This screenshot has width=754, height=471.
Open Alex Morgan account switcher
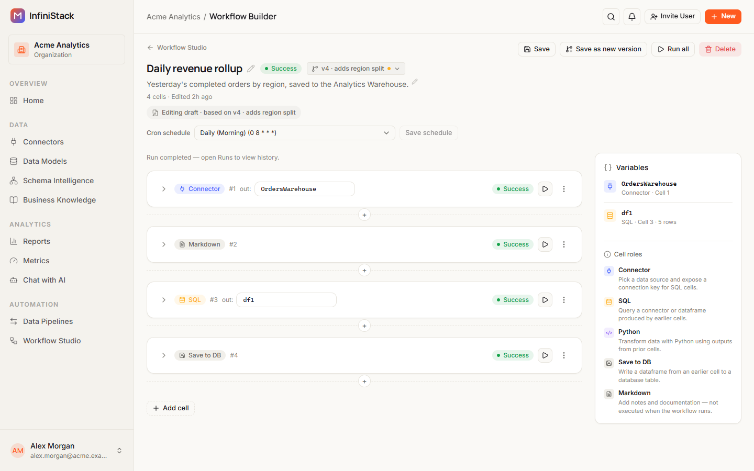click(67, 451)
